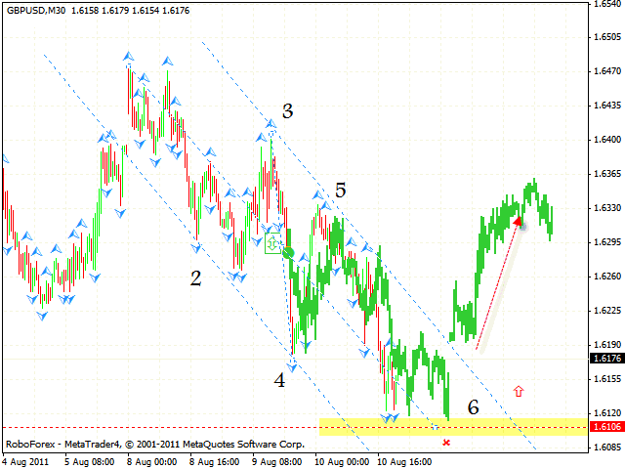625x469 pixels.
Task: Click the green circle marker on price line
Action: coord(288,252)
